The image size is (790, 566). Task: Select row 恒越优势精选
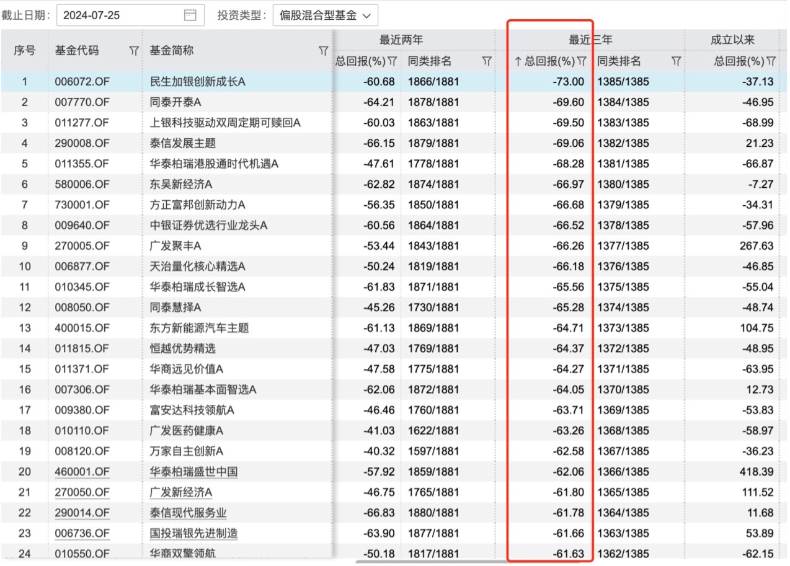[394, 348]
